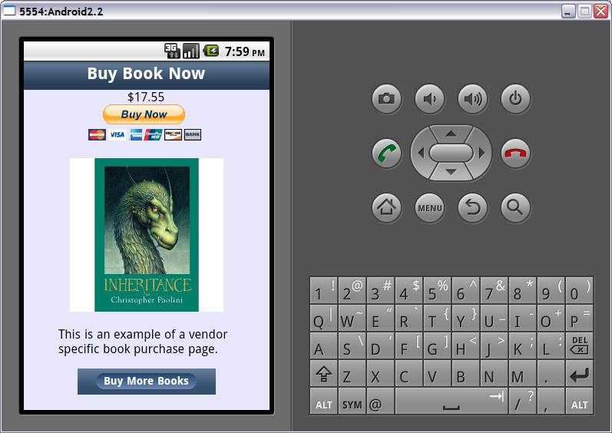
Task: Tap the Buy More Books button
Action: [x=147, y=381]
